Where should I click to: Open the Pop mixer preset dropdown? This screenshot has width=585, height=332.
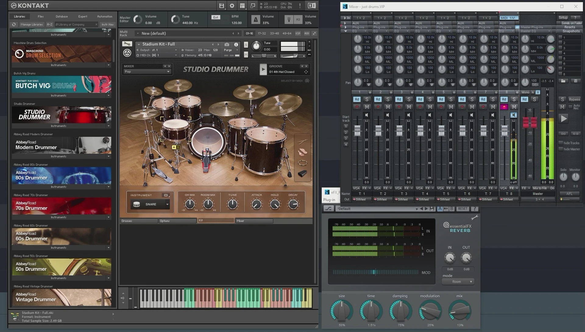[x=147, y=72]
